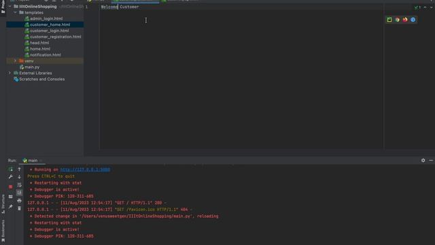Screen dimensions: 435x245
Task: Clear console output with trash icon
Action: click(x=20, y=208)
